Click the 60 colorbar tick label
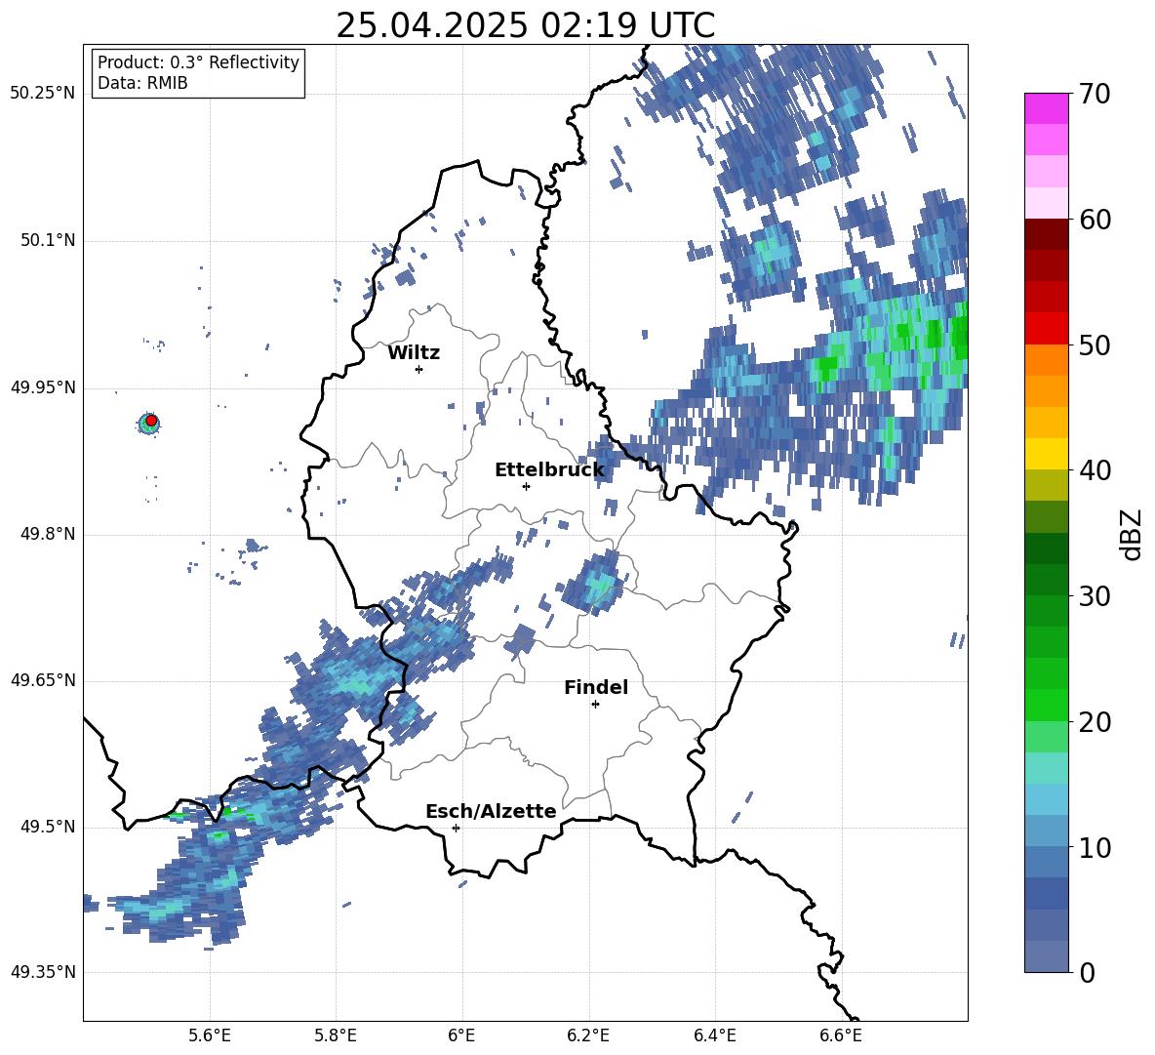The height and width of the screenshot is (1055, 1155). click(x=1095, y=220)
